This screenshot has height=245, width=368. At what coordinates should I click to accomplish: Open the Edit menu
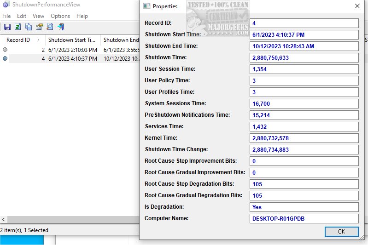pos(22,16)
